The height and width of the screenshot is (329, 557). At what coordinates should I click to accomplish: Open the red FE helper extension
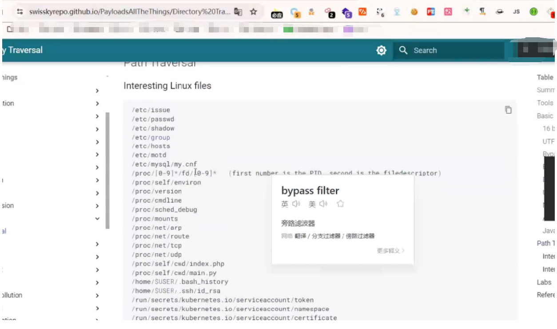click(x=431, y=12)
